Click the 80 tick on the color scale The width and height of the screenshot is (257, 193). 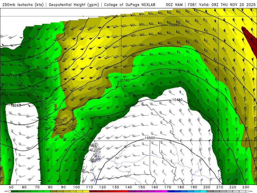pos(50,187)
